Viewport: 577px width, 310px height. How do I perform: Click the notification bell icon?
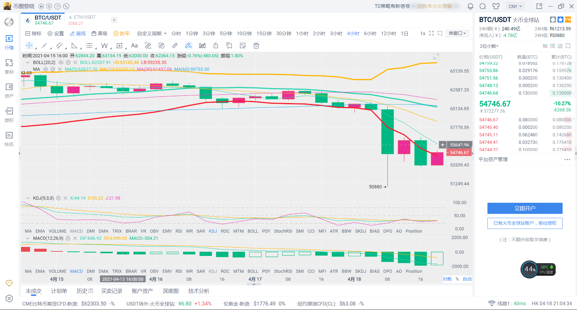[470, 6]
